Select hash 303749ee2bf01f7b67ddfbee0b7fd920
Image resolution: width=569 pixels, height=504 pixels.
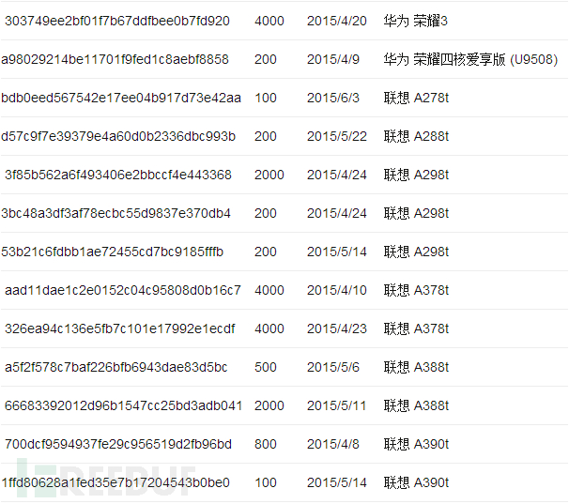[x=117, y=21]
